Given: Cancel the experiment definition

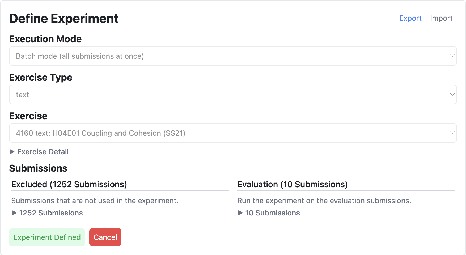Looking at the screenshot, I should pyautogui.click(x=105, y=237).
